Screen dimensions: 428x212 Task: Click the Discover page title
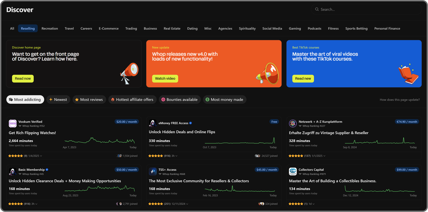point(20,10)
